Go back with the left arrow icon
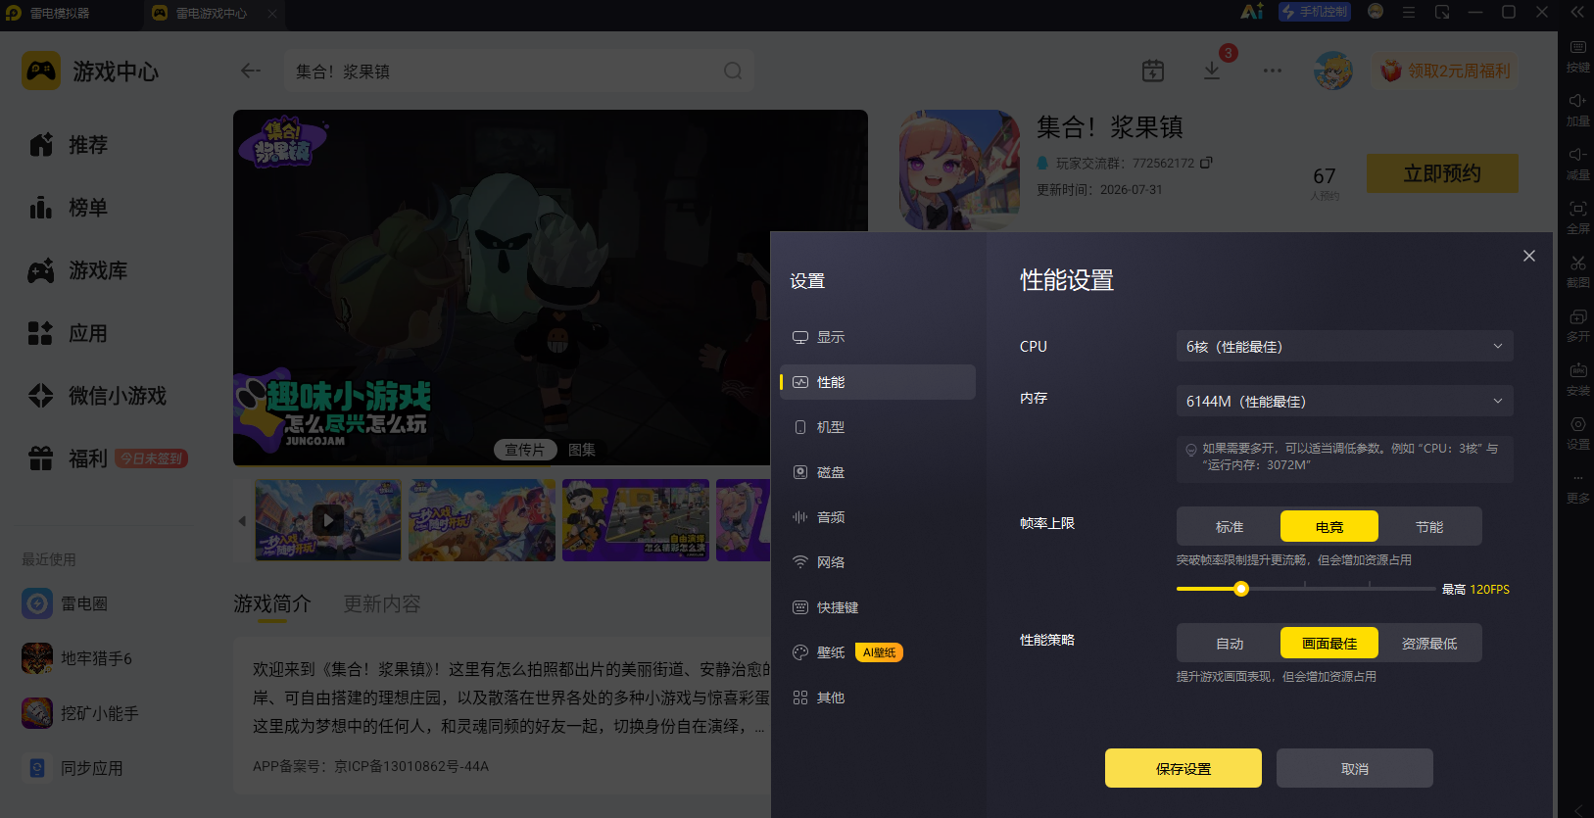The image size is (1594, 818). (251, 71)
